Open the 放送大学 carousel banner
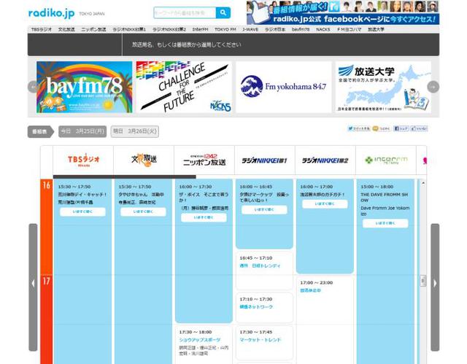The width and height of the screenshot is (467, 364). [x=383, y=88]
